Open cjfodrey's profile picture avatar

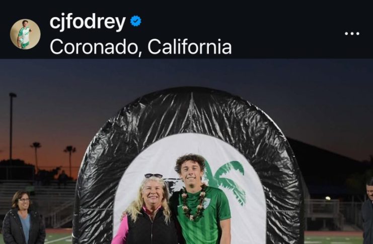coord(25,34)
